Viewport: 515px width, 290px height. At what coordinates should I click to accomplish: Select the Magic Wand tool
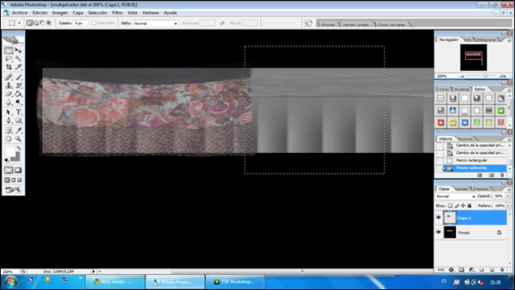pos(19,59)
